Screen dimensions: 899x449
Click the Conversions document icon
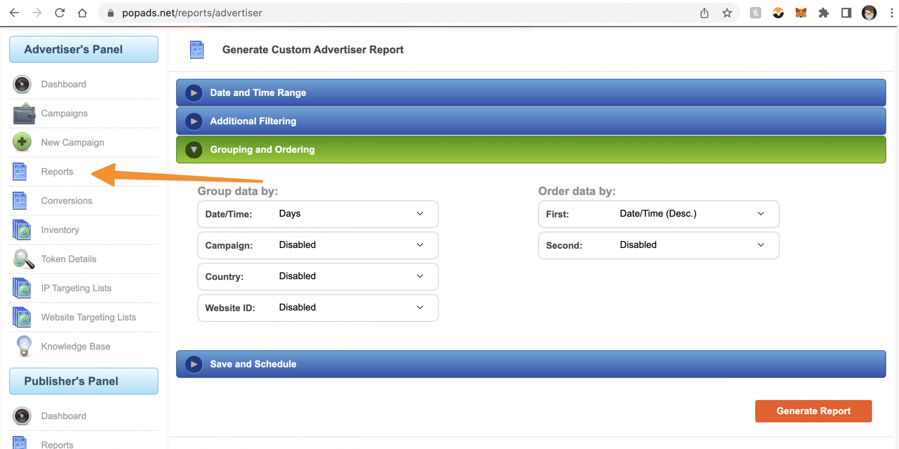point(19,201)
